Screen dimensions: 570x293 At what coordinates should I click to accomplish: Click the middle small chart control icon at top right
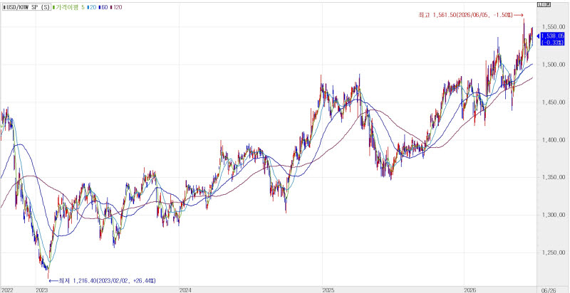(544, 5)
